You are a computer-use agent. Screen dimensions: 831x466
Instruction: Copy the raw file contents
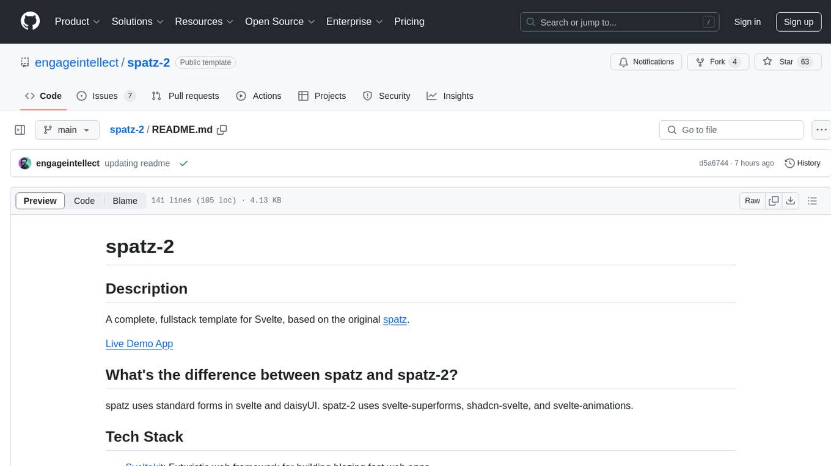coord(774,201)
